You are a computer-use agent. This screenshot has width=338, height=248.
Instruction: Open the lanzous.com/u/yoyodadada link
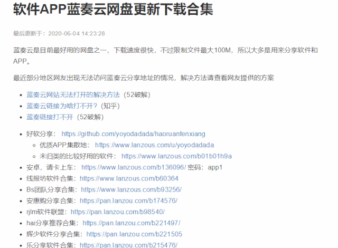coord(154,145)
